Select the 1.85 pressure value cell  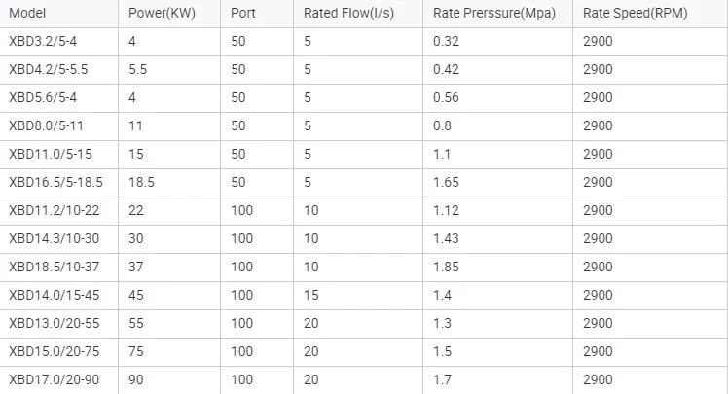click(x=446, y=267)
